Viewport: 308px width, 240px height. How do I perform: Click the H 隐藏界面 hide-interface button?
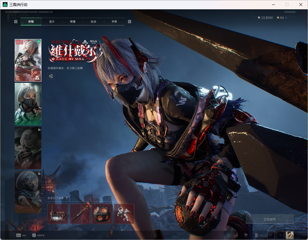pos(38,235)
